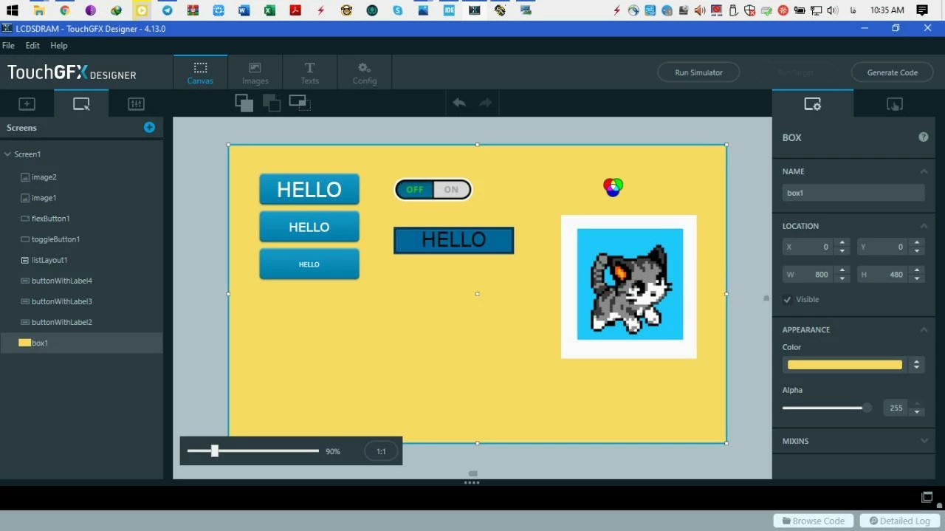The width and height of the screenshot is (945, 531).
Task: Open the Color dropdown arrow
Action: point(916,365)
